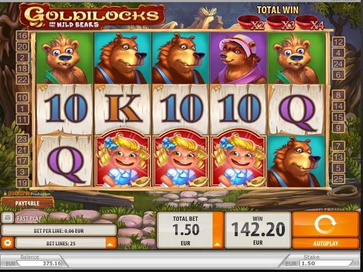This screenshot has width=363, height=272.
Task: Select payline number 25 marker
Action: (x=338, y=179)
